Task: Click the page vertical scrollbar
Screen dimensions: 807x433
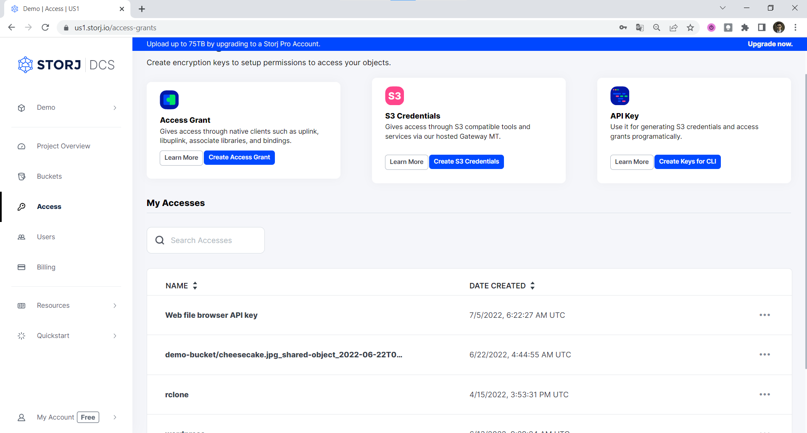Action: [x=805, y=221]
